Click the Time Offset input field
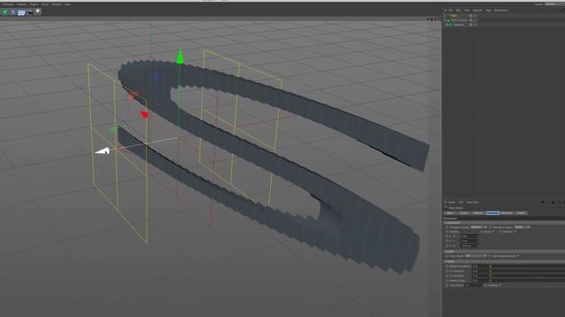Viewport: 565px width, 317px height. [473, 285]
